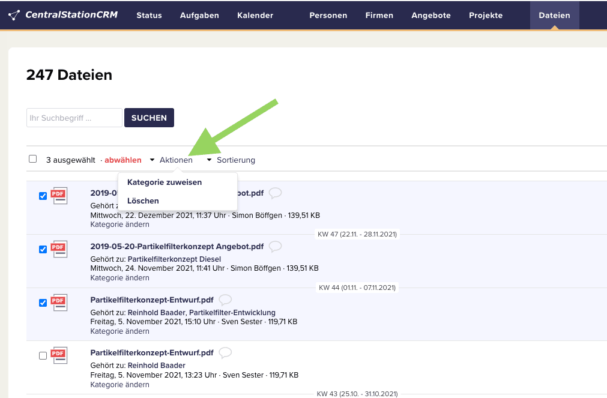Open comment bubble of Partikelfilterkonzept Diesel file
The width and height of the screenshot is (607, 398).
pos(275,246)
